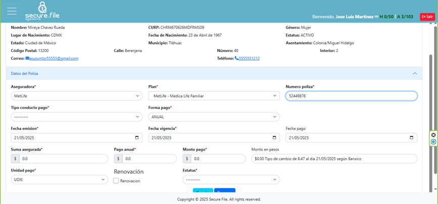
Task: Click into the Numero poliza field
Action: click(x=351, y=96)
